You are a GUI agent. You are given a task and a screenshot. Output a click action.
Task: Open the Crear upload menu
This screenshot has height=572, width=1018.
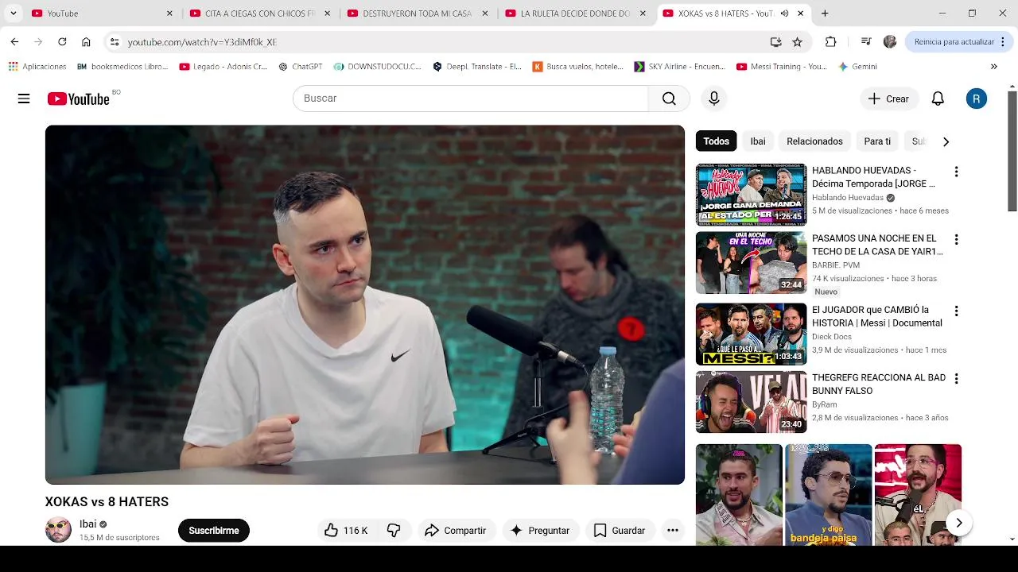pyautogui.click(x=888, y=99)
